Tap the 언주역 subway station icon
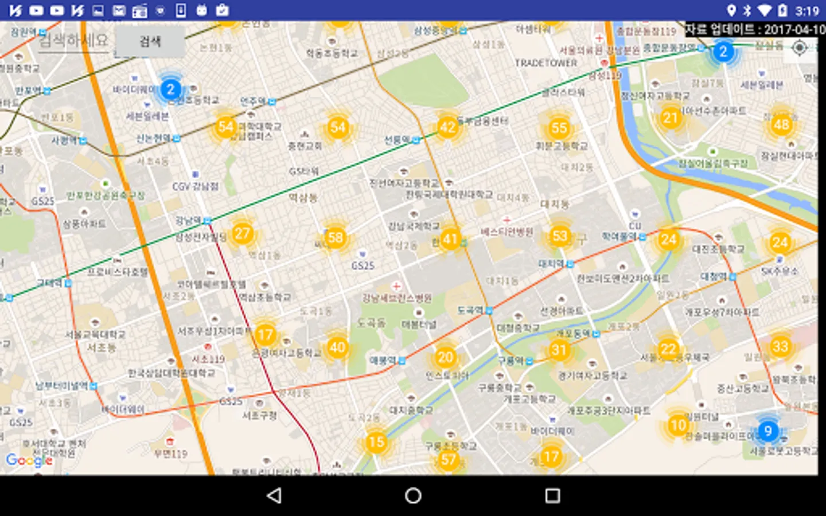Screen dimensions: 826x516 tap(272, 101)
